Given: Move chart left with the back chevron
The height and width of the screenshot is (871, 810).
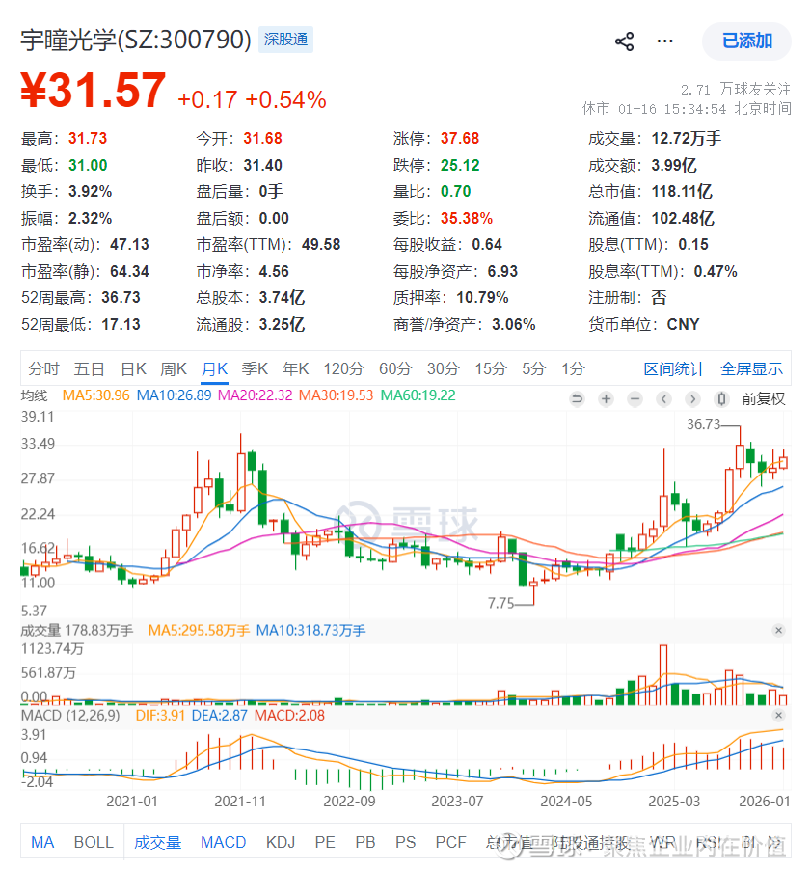Looking at the screenshot, I should coord(664,398).
